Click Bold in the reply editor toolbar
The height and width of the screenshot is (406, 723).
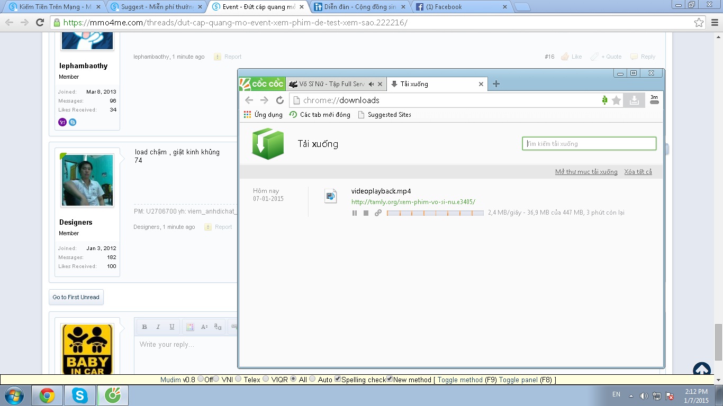pos(144,327)
